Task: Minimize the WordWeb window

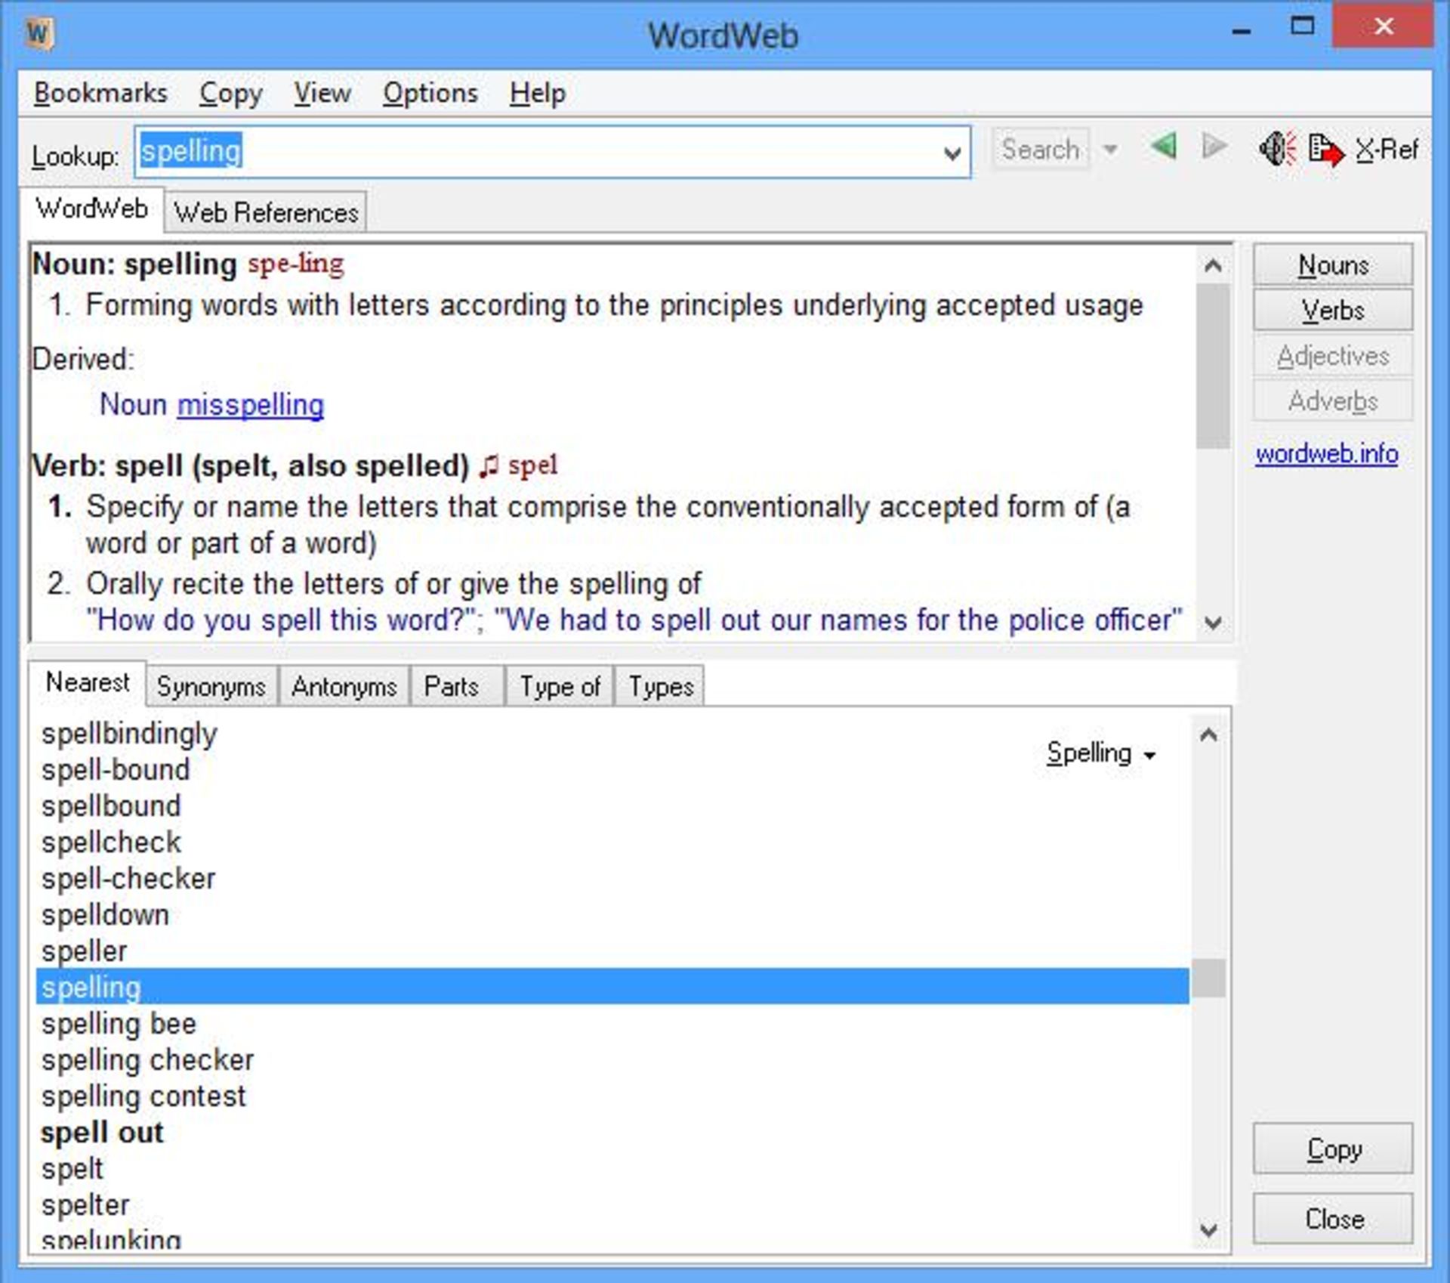Action: tap(1241, 30)
